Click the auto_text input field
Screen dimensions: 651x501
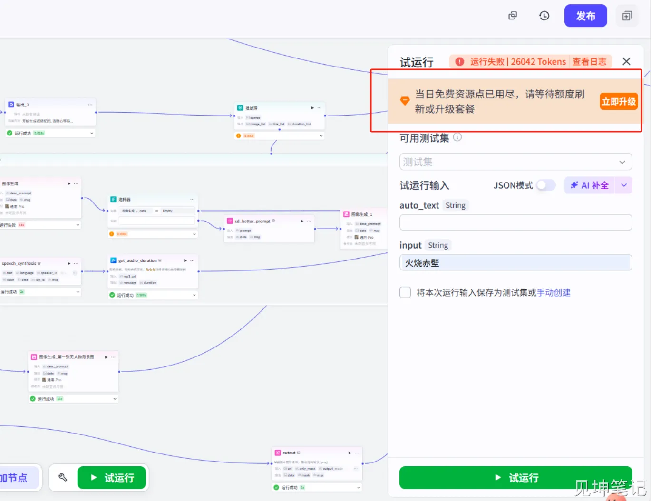point(515,222)
